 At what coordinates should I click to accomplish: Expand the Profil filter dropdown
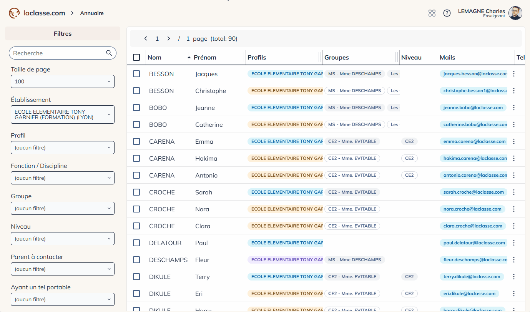point(63,148)
